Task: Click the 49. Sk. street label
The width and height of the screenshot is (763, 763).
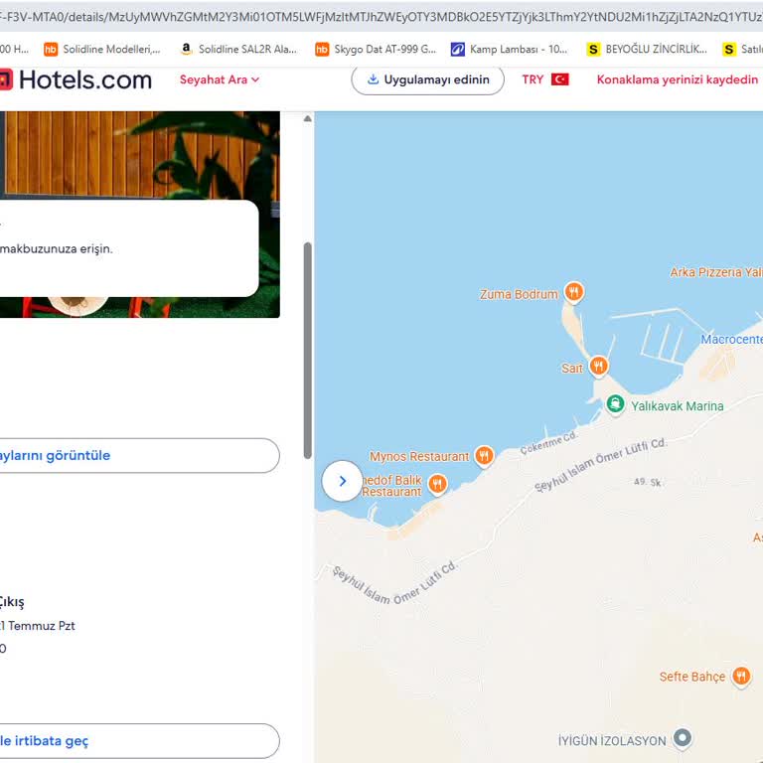Action: point(647,482)
